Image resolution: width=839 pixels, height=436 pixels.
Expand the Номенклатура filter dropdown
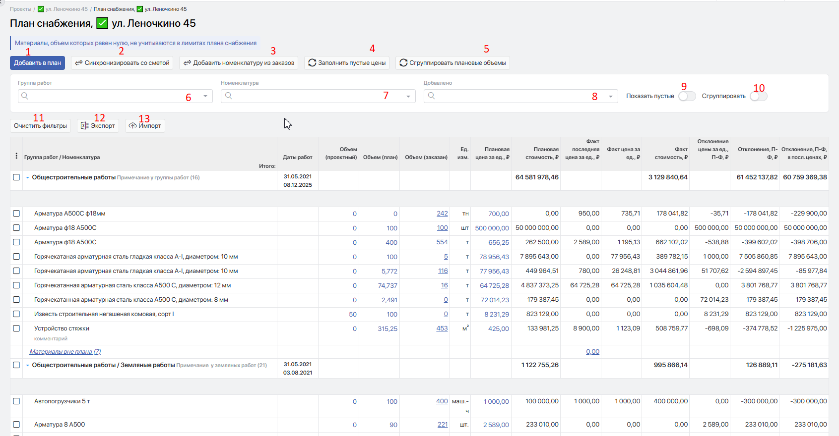point(408,96)
